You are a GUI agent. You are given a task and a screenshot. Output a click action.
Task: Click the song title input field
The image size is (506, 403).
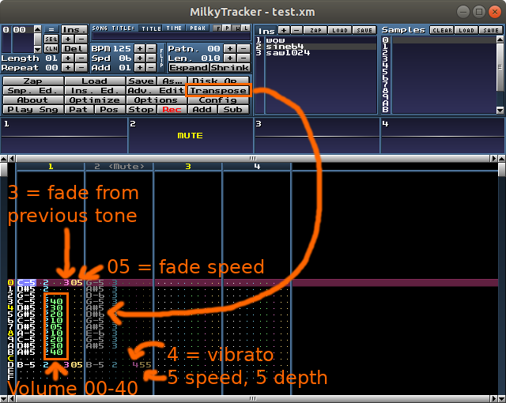[171, 37]
